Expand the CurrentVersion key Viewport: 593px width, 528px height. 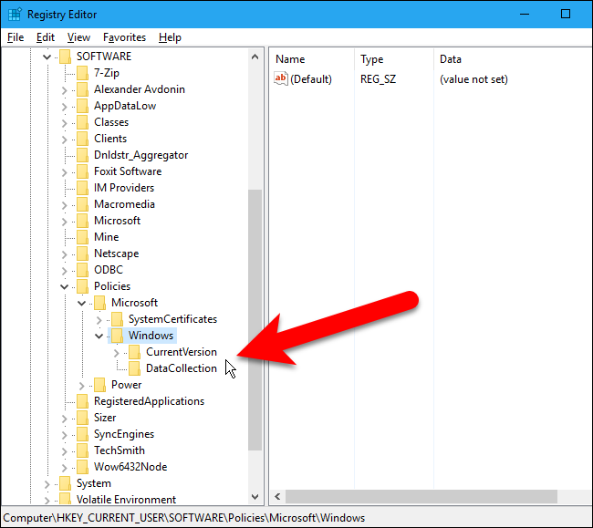point(117,353)
